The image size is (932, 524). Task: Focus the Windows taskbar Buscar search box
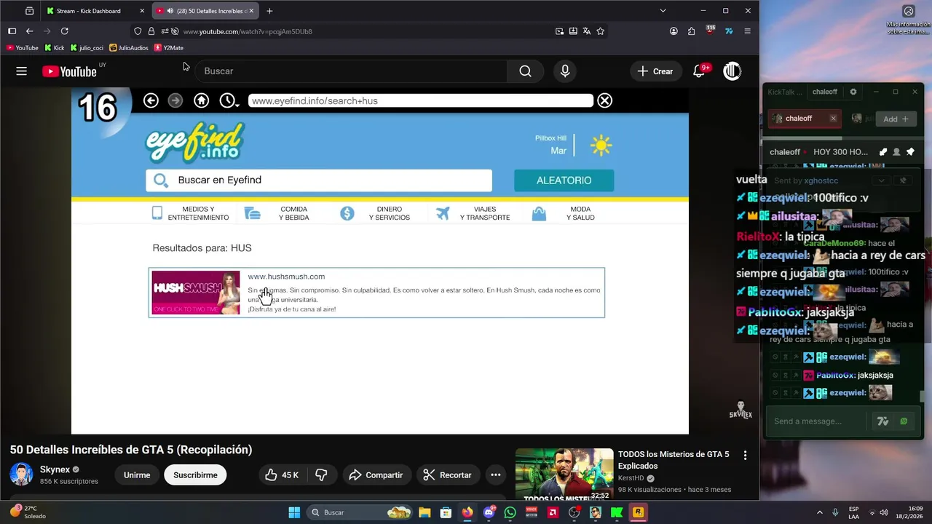tap(360, 512)
